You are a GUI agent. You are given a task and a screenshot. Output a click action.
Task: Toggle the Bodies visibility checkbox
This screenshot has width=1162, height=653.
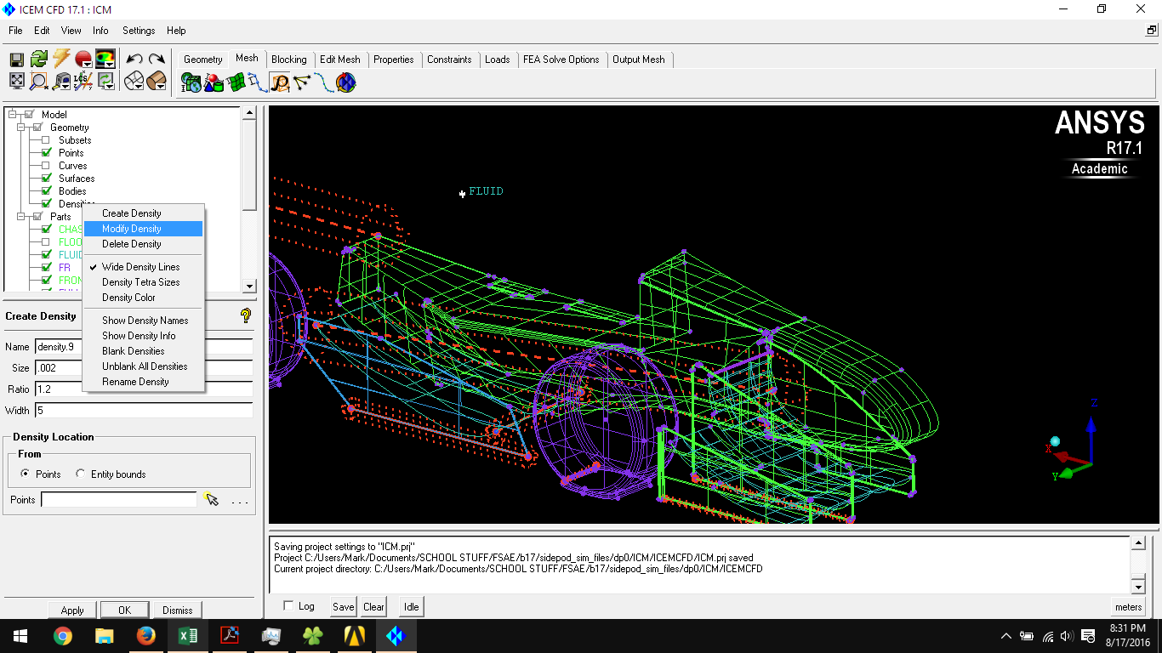(x=47, y=191)
